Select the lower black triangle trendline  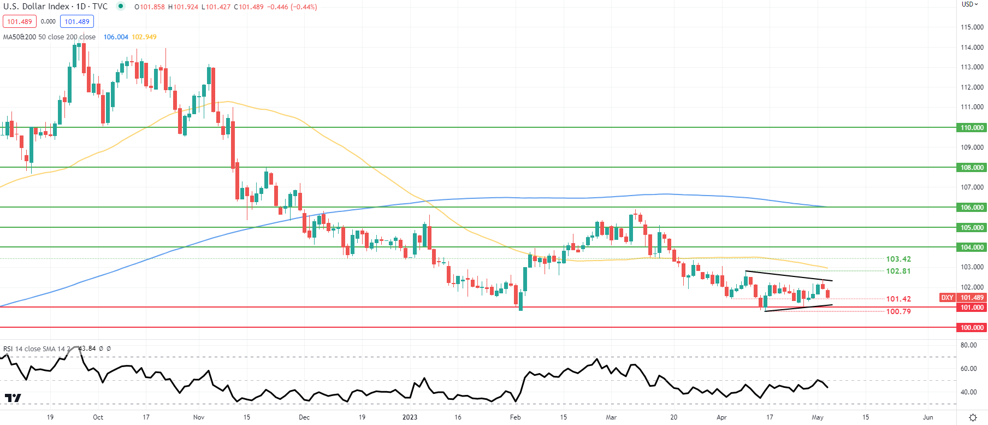click(x=798, y=308)
